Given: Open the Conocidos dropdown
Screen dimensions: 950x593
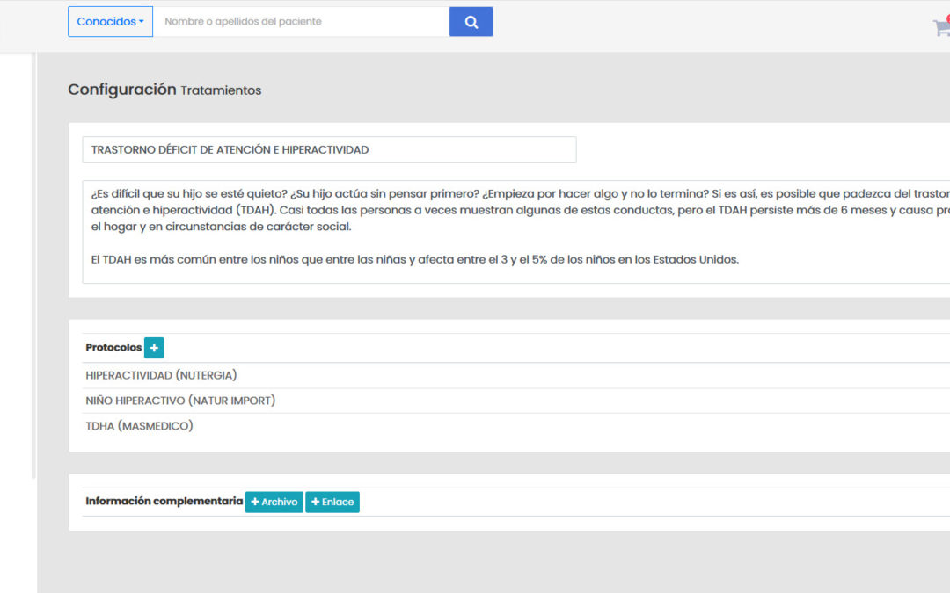Looking at the screenshot, I should click(110, 22).
